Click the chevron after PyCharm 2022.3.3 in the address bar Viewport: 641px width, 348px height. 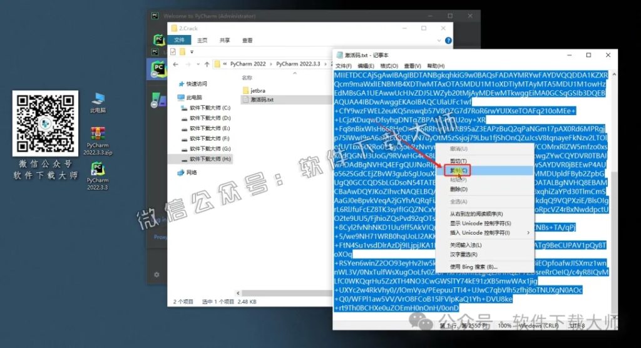(326, 64)
